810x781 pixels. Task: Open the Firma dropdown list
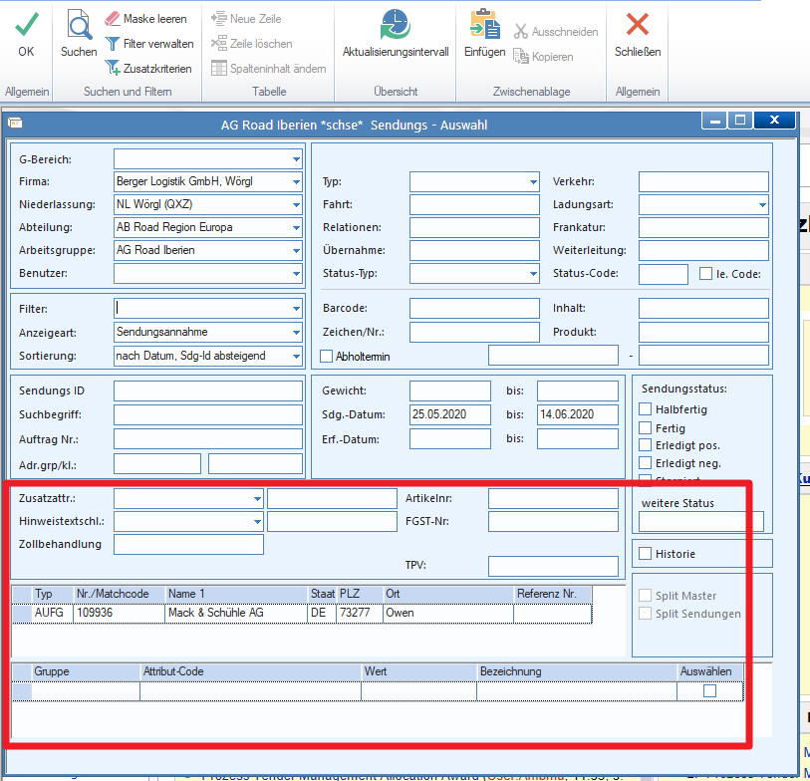296,182
